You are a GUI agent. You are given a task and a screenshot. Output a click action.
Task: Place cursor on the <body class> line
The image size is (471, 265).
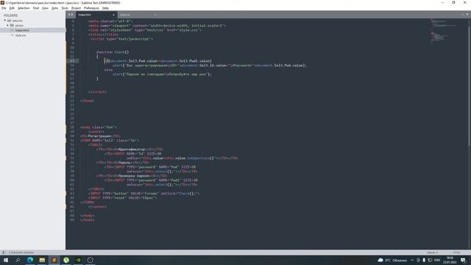98,127
